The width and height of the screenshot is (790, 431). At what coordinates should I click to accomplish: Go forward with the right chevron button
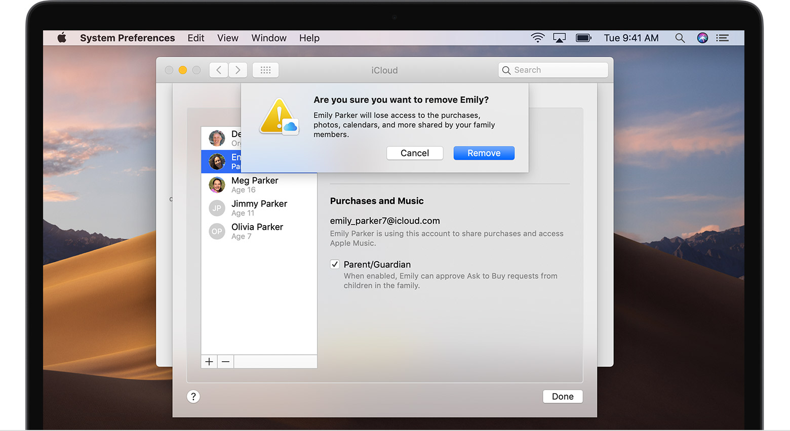coord(238,70)
